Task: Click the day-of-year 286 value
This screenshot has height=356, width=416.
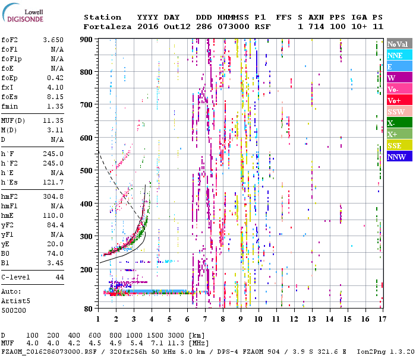Action: tap(204, 27)
